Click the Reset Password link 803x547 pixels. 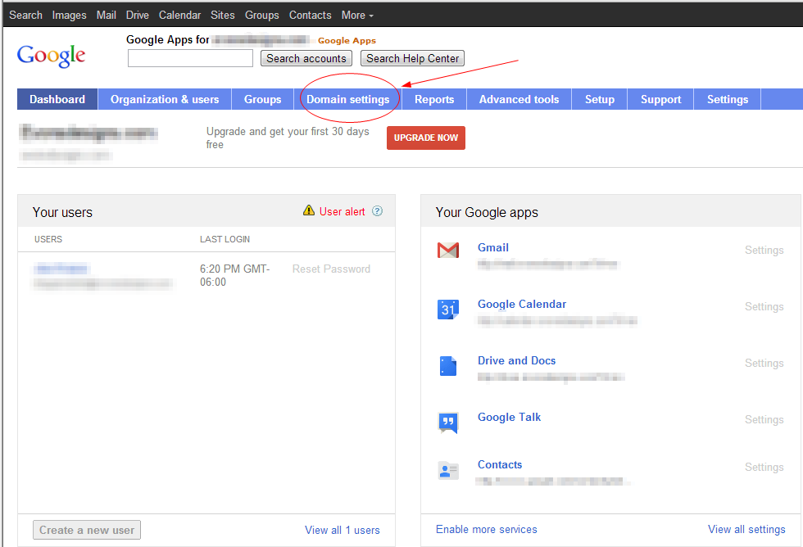(x=331, y=269)
